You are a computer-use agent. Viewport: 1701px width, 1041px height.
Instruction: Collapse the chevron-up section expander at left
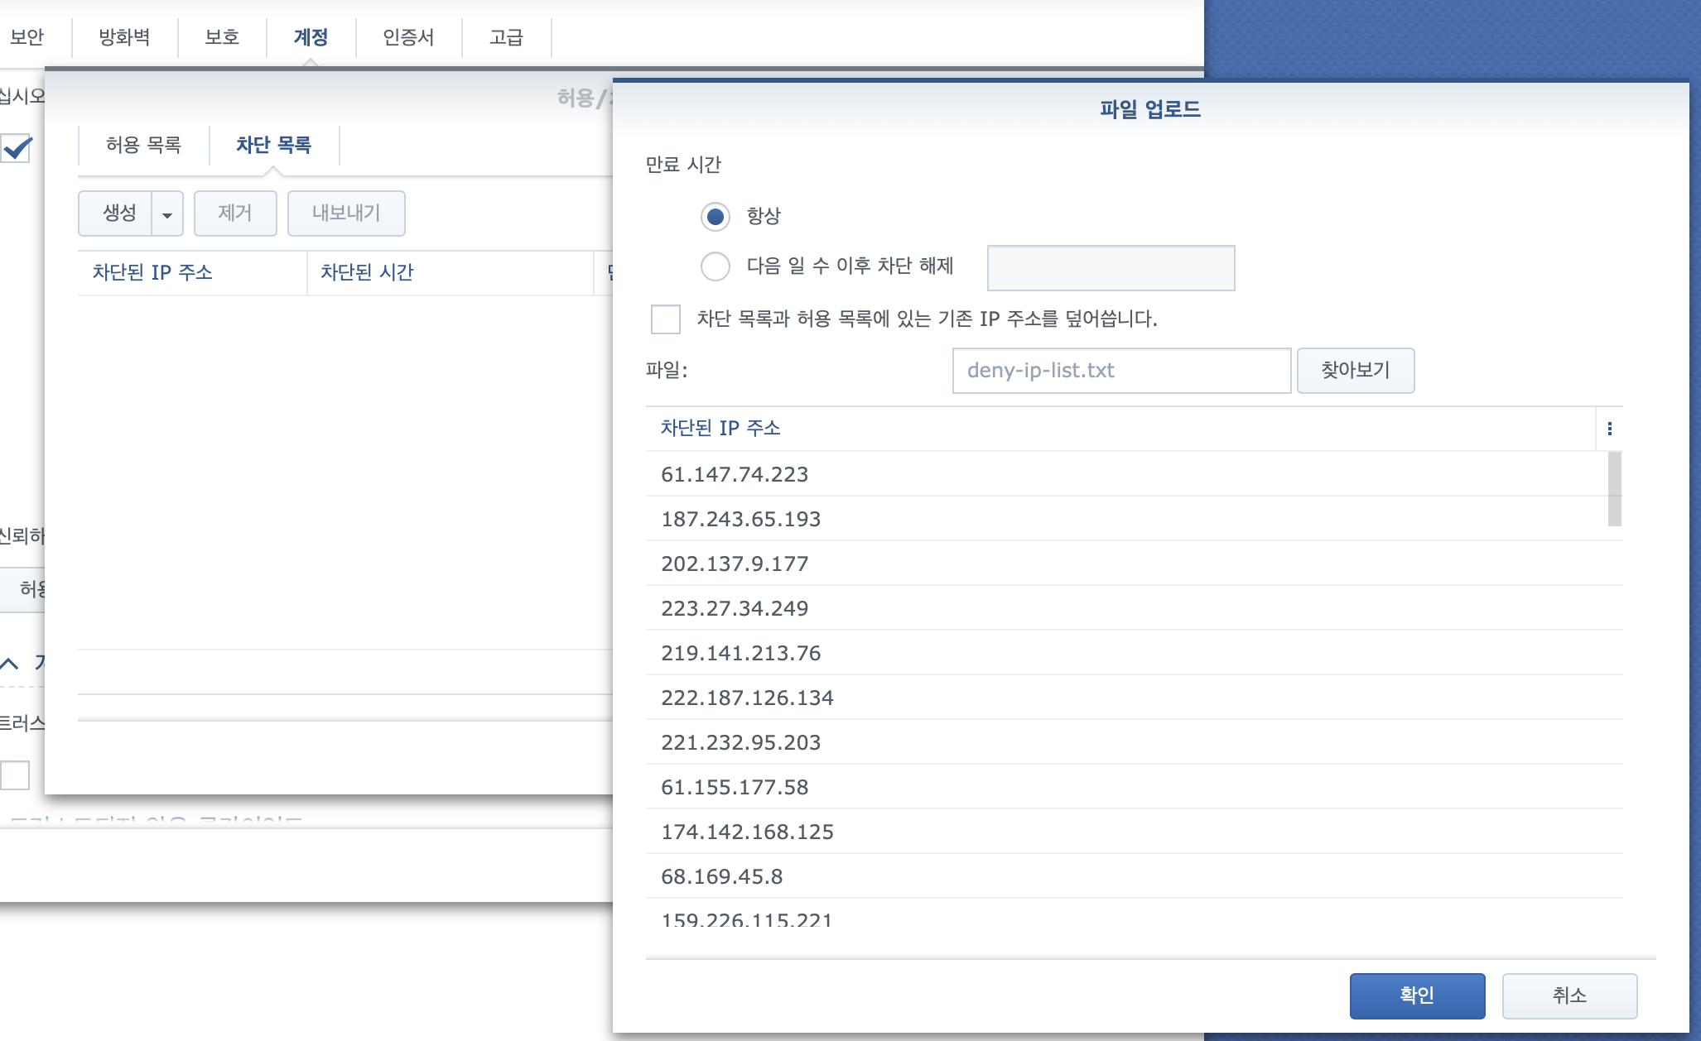[10, 664]
